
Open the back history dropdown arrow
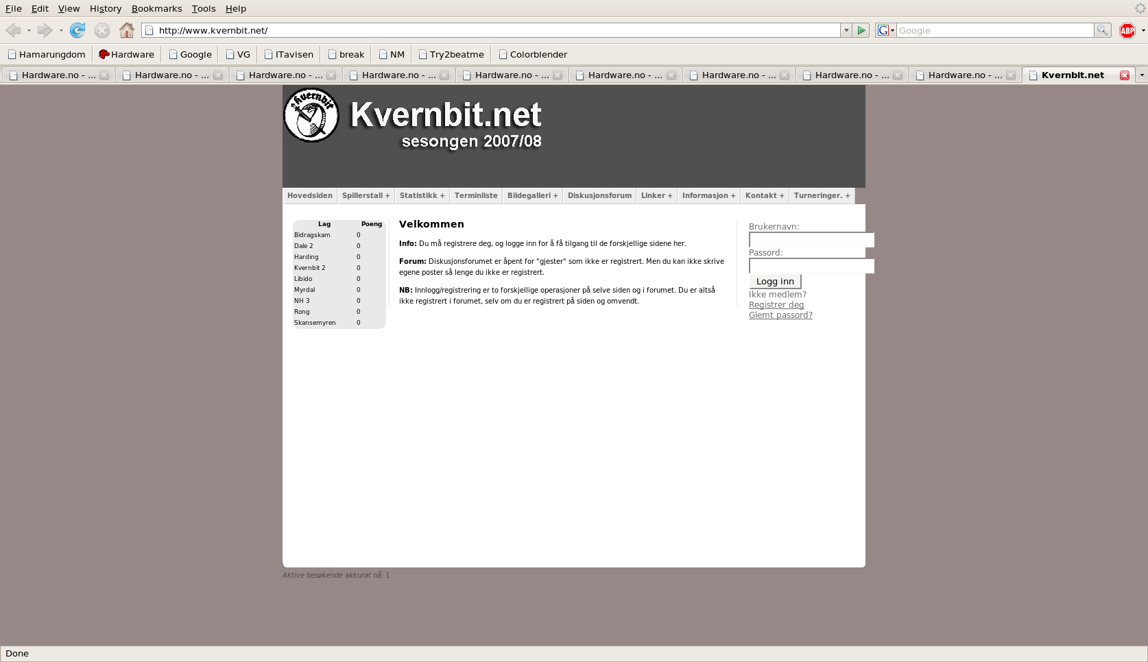click(29, 30)
